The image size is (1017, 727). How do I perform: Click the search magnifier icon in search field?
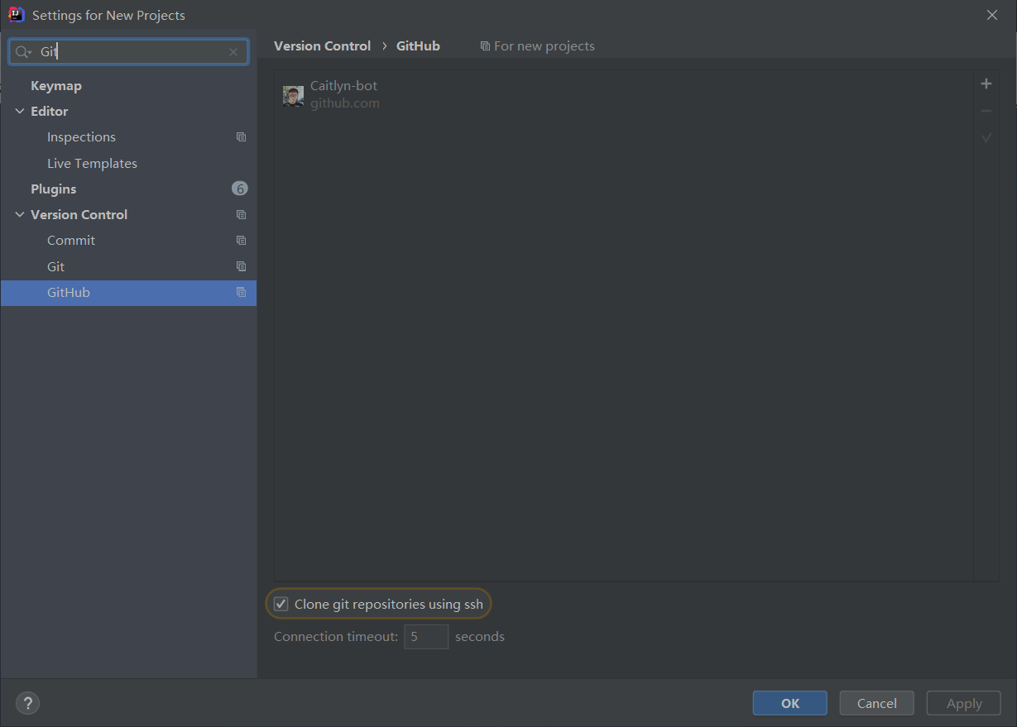[x=22, y=52]
